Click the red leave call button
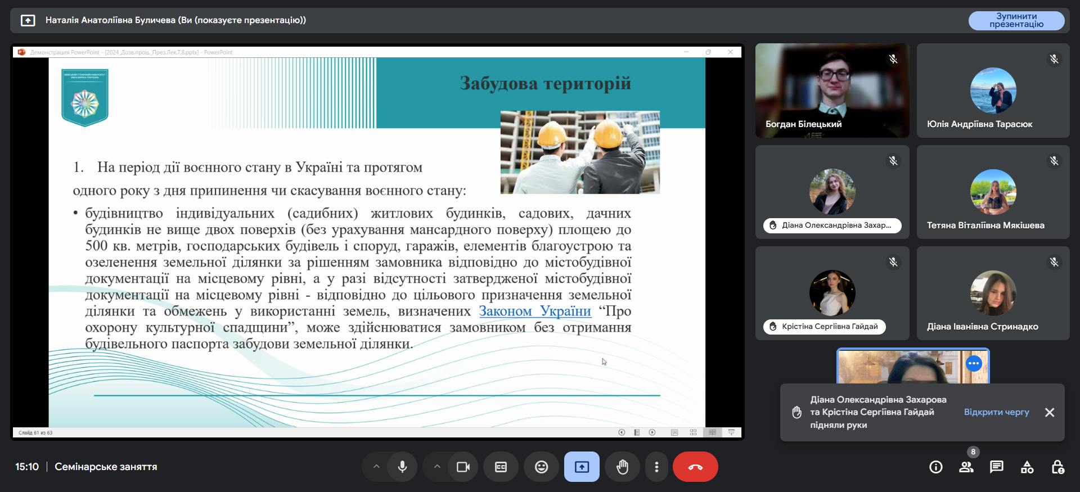Image resolution: width=1080 pixels, height=492 pixels. pyautogui.click(x=695, y=467)
